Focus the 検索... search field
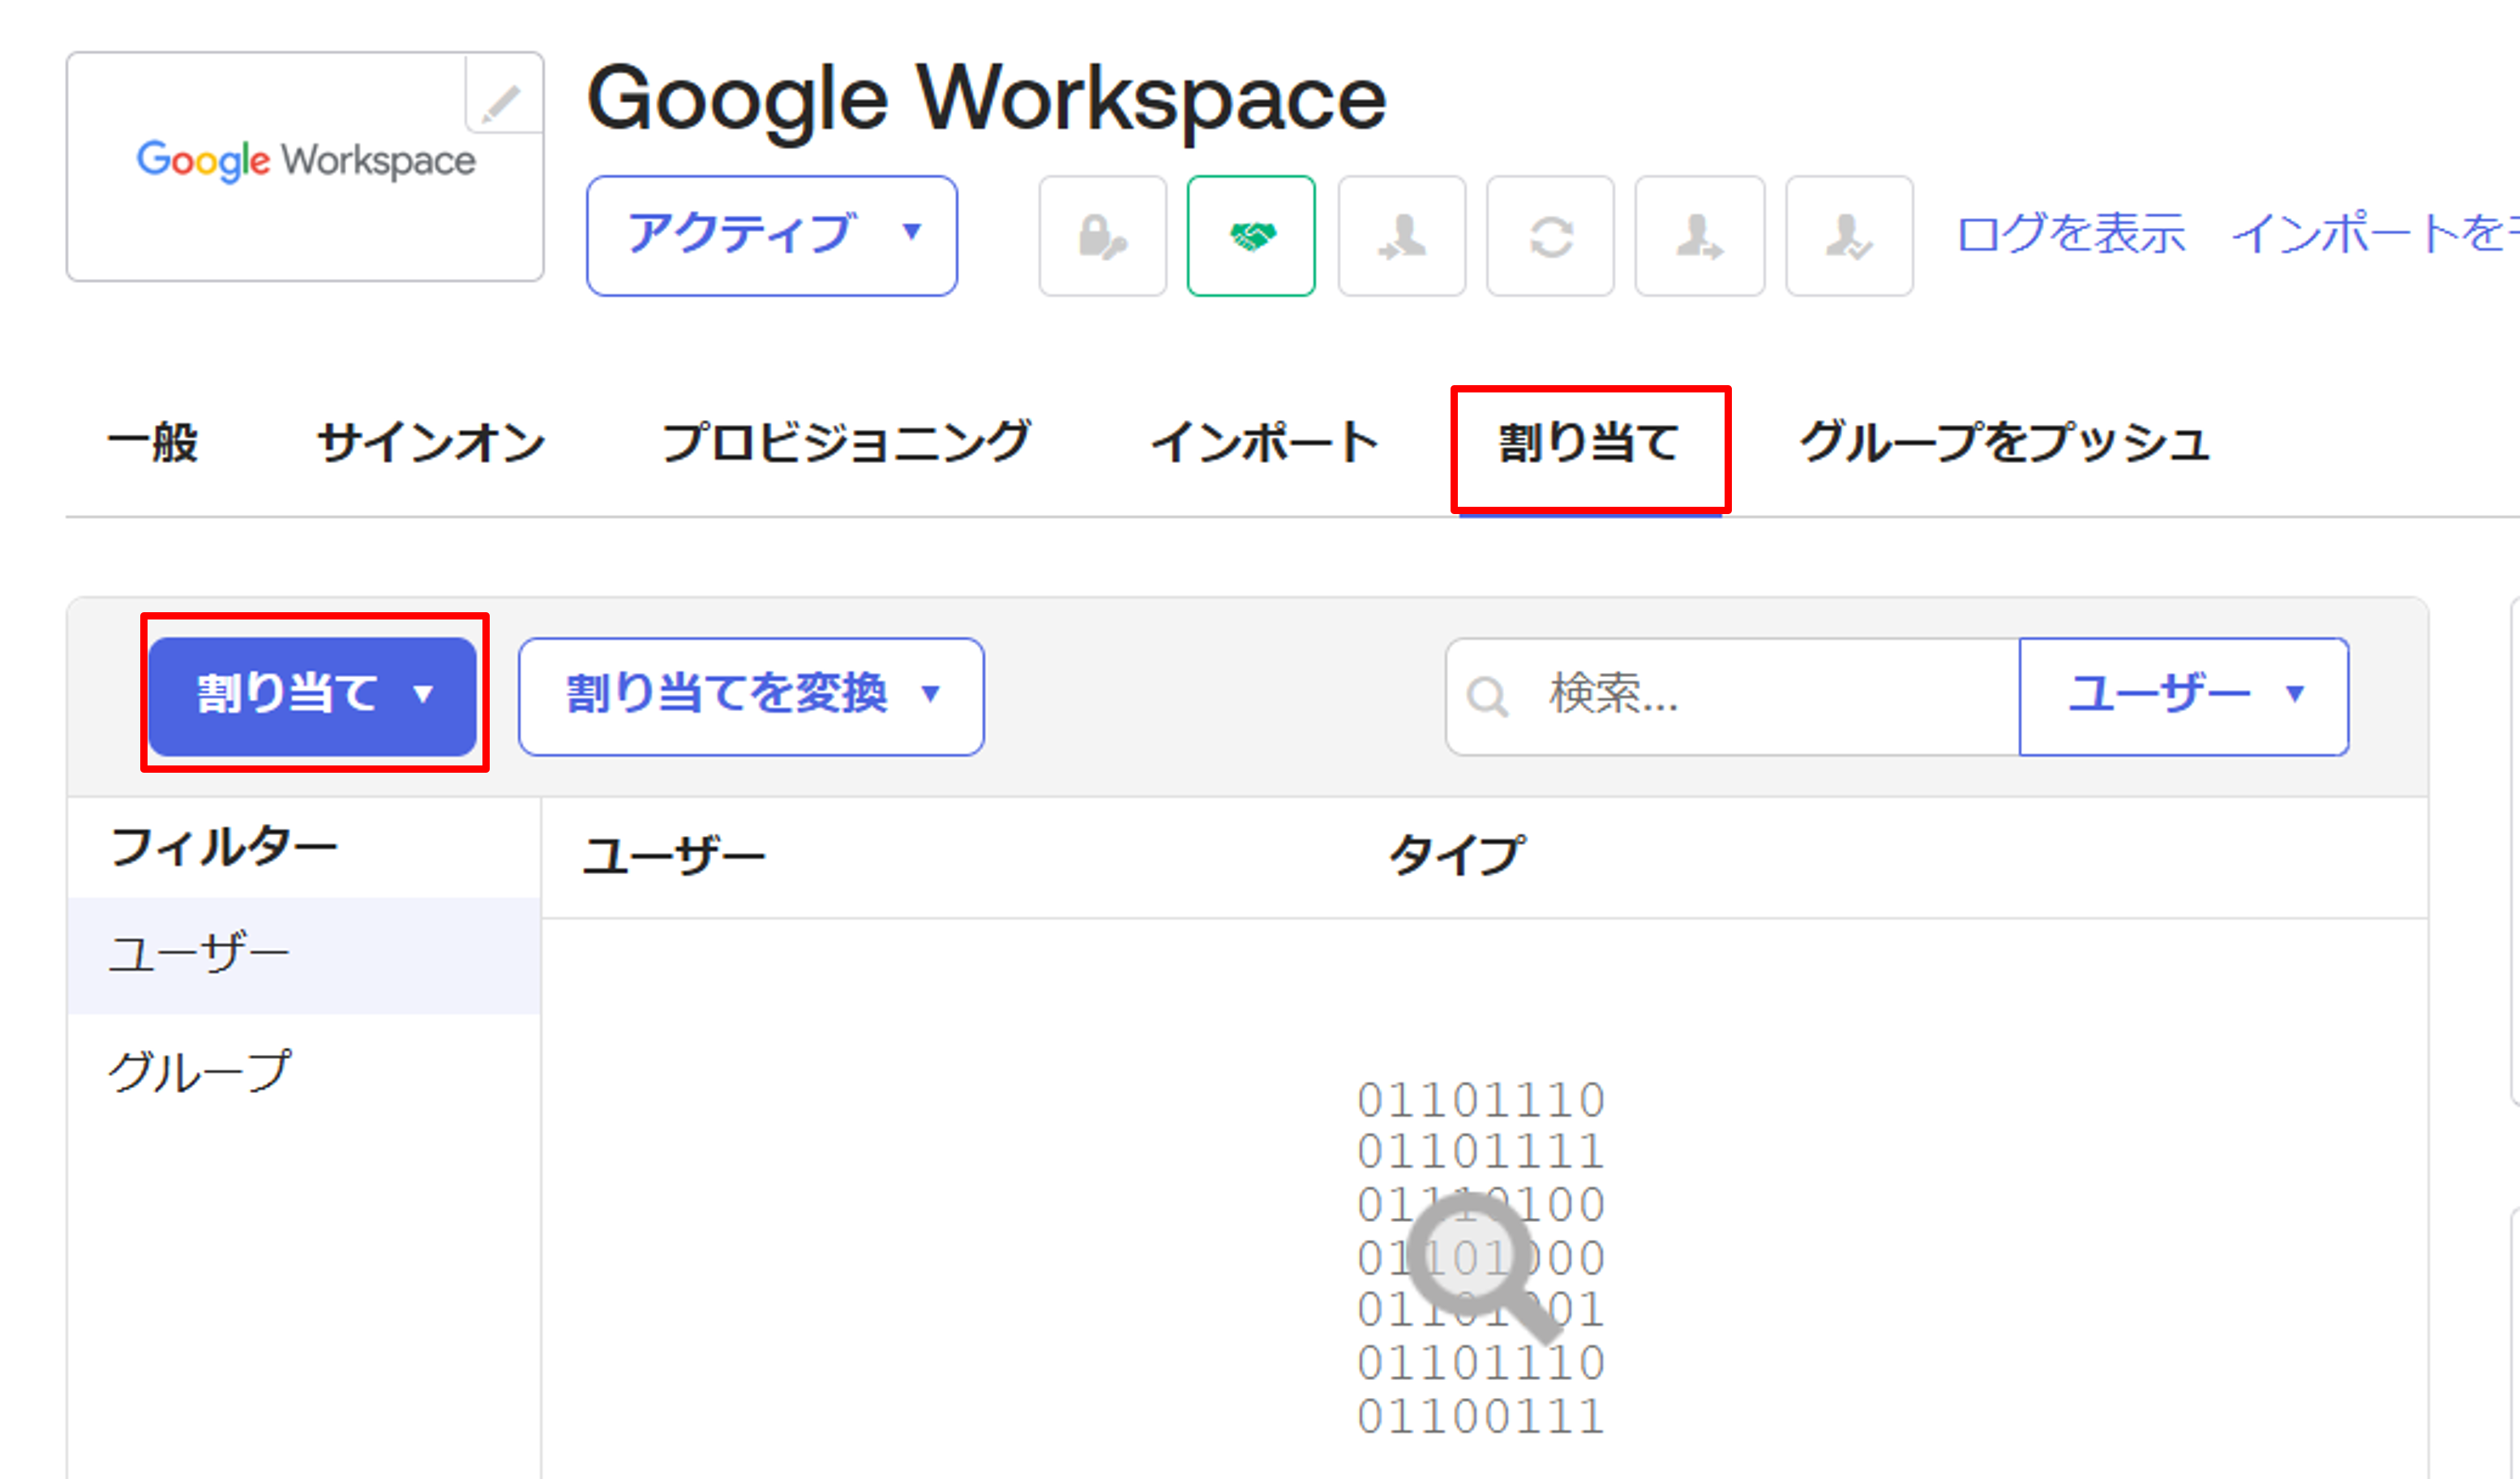Viewport: 2520px width, 1479px height. point(1733,696)
